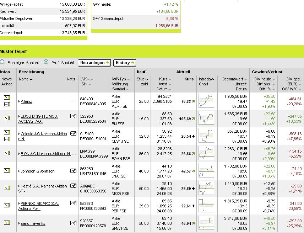Open Allianz ad-hoc icon
Image resolution: width=304 pixels, height=233 pixels.
[7, 104]
